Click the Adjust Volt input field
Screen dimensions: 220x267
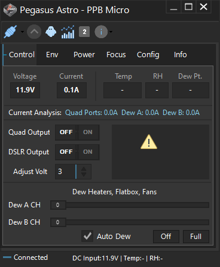click(x=66, y=172)
